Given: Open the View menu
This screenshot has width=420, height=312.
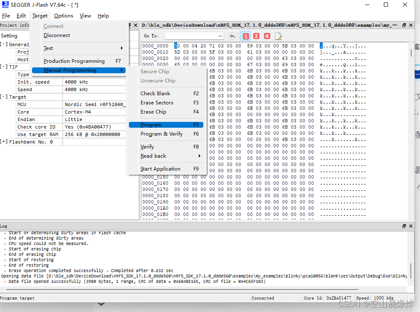Looking at the screenshot, I should pos(85,16).
